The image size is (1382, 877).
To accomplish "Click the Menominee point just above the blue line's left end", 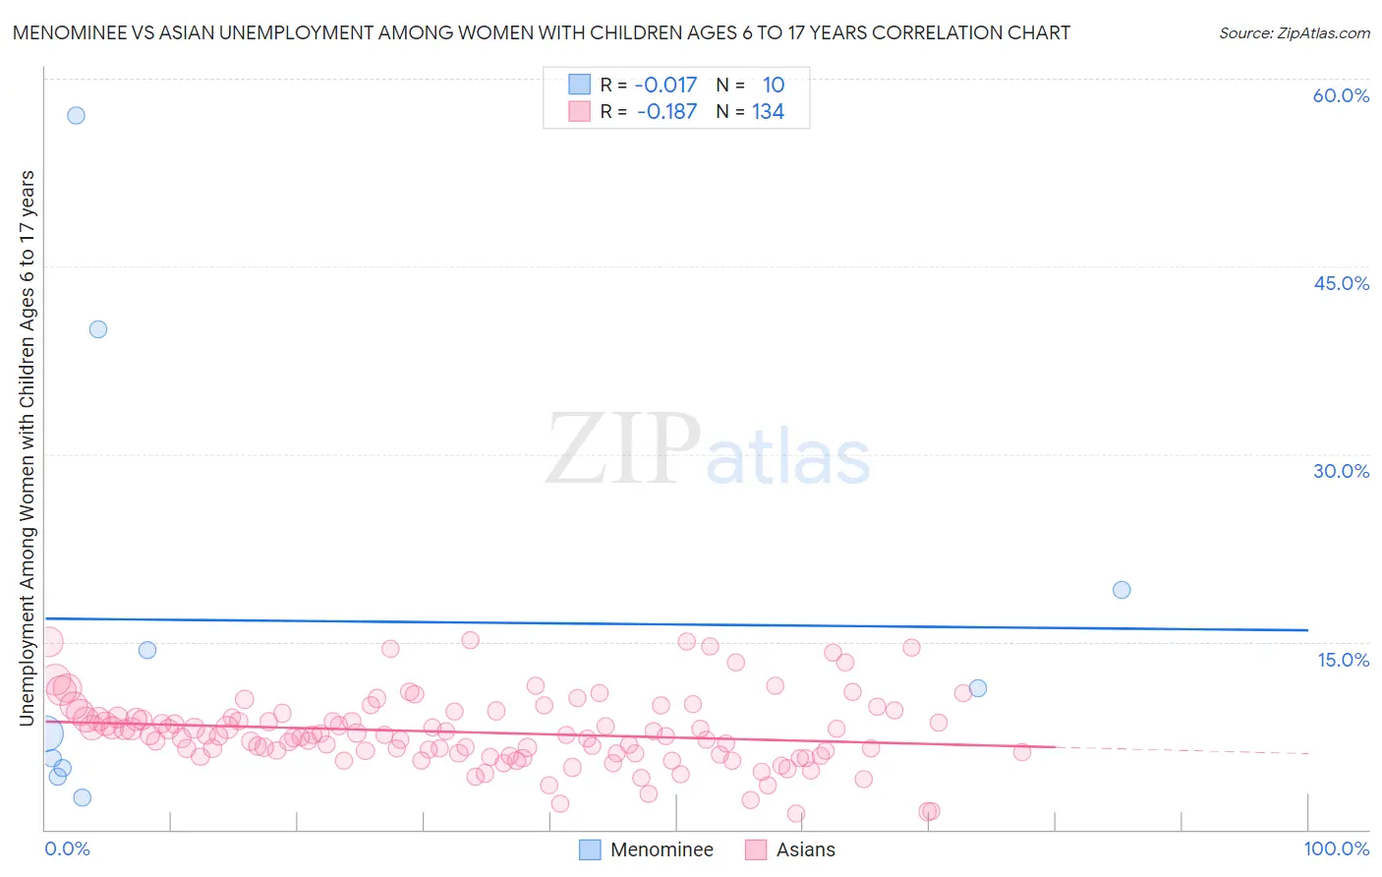I will pyautogui.click(x=147, y=650).
